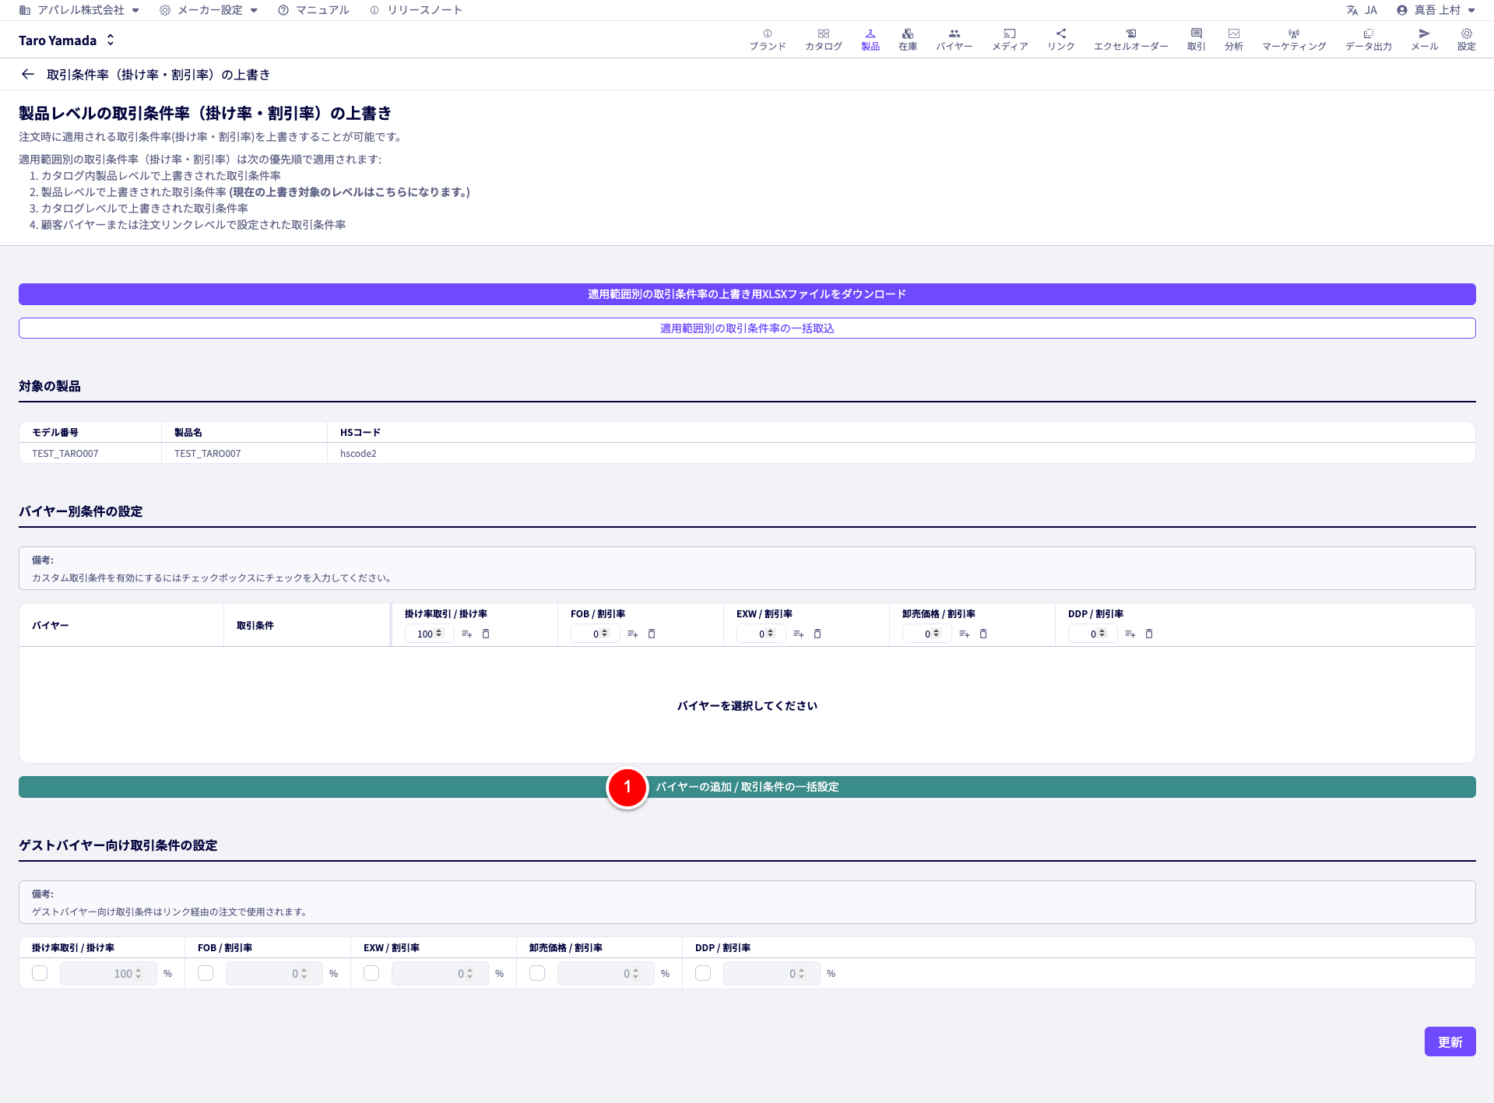Clear DDP column with trash icon
The width and height of the screenshot is (1494, 1103).
pos(1149,634)
